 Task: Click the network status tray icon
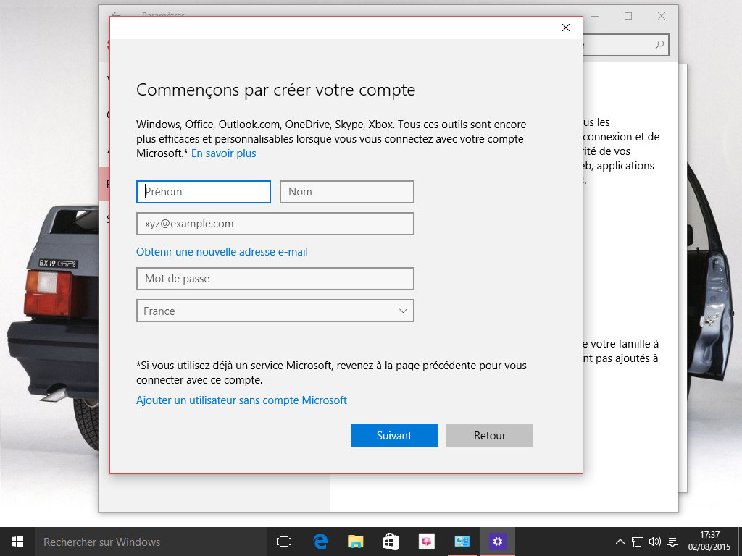click(638, 542)
